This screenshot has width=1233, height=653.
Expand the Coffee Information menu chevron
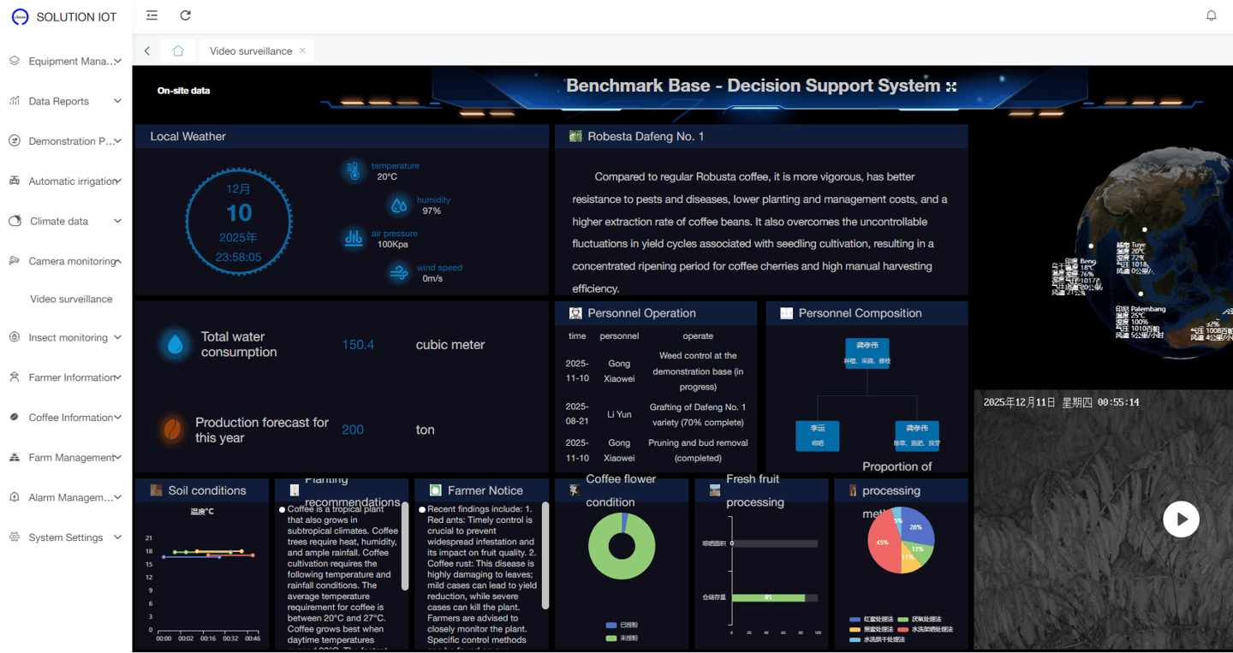(x=117, y=417)
